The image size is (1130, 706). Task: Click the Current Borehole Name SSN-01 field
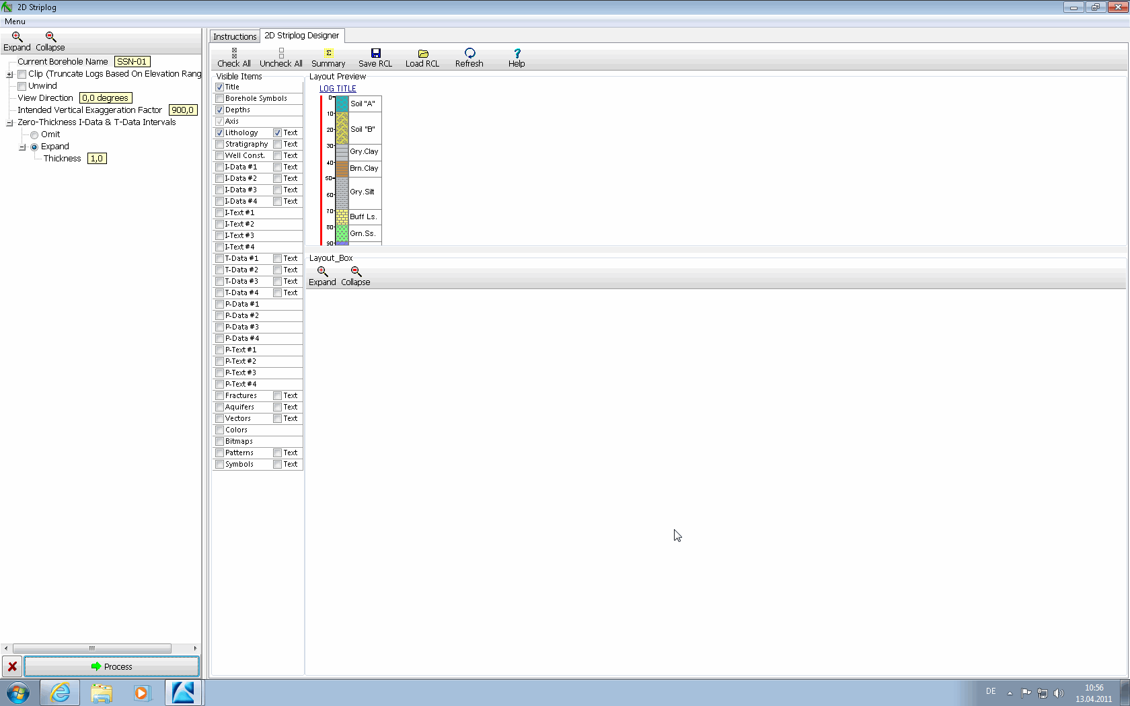point(132,61)
